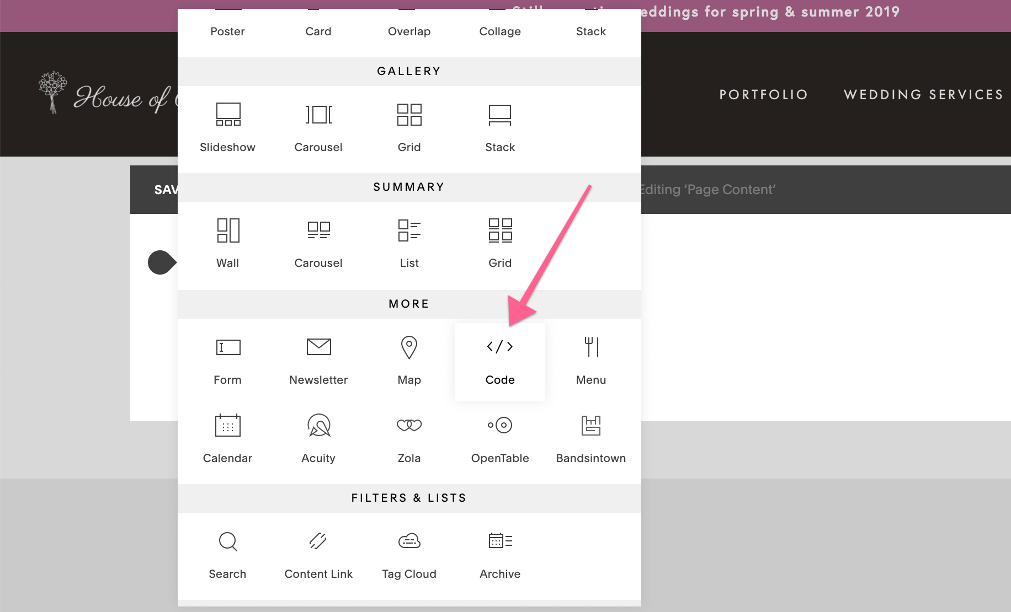The width and height of the screenshot is (1011, 612).
Task: Add an OpenTable reservation block
Action: [499, 439]
